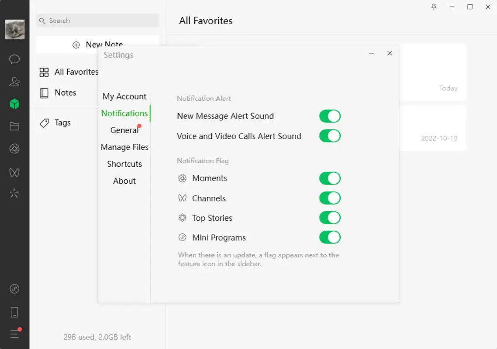Open the Files folder icon in sidebar
Image resolution: width=497 pixels, height=349 pixels.
14,126
